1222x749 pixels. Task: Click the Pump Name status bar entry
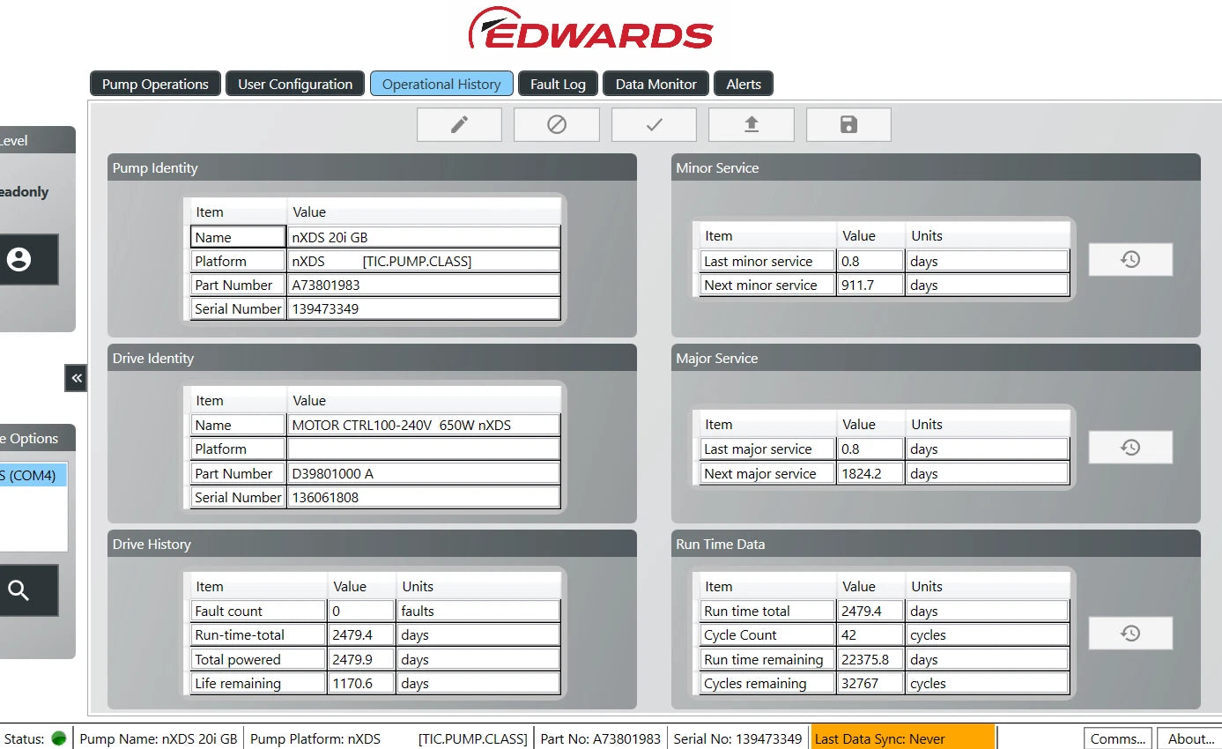coord(159,738)
